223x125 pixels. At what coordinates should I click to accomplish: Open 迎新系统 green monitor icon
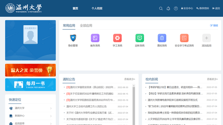click(x=140, y=38)
